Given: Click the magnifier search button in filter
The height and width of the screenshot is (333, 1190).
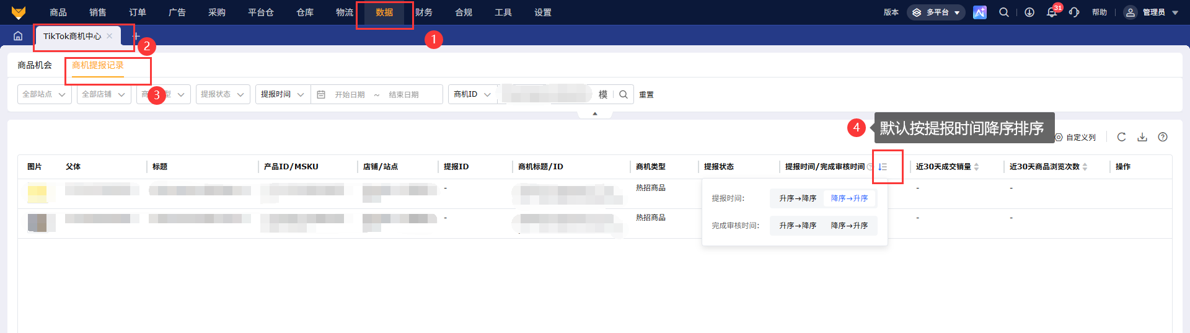Looking at the screenshot, I should pos(624,94).
